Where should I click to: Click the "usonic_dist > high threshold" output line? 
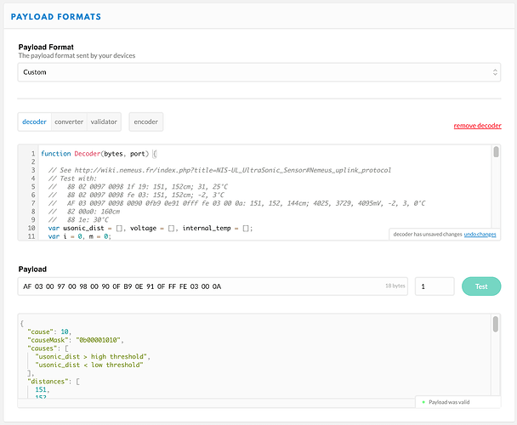93,356
